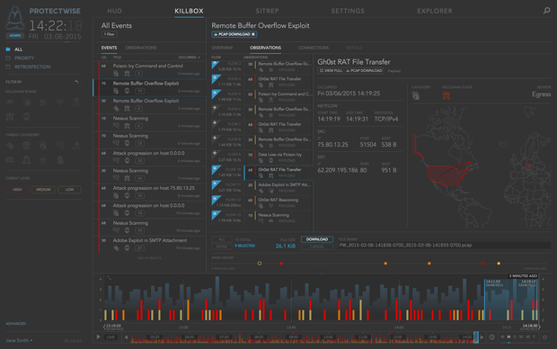The height and width of the screenshot is (349, 557).
Task: Click the View Full icon button
Action: [331, 71]
